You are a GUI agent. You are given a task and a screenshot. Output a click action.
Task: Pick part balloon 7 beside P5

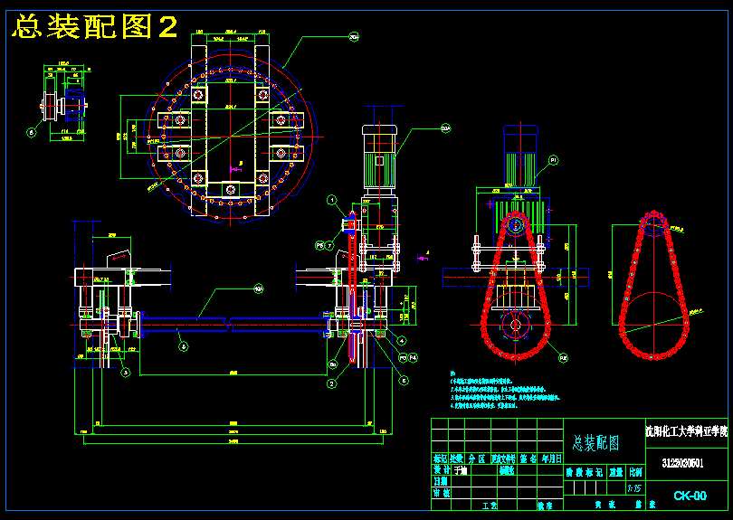[329, 245]
